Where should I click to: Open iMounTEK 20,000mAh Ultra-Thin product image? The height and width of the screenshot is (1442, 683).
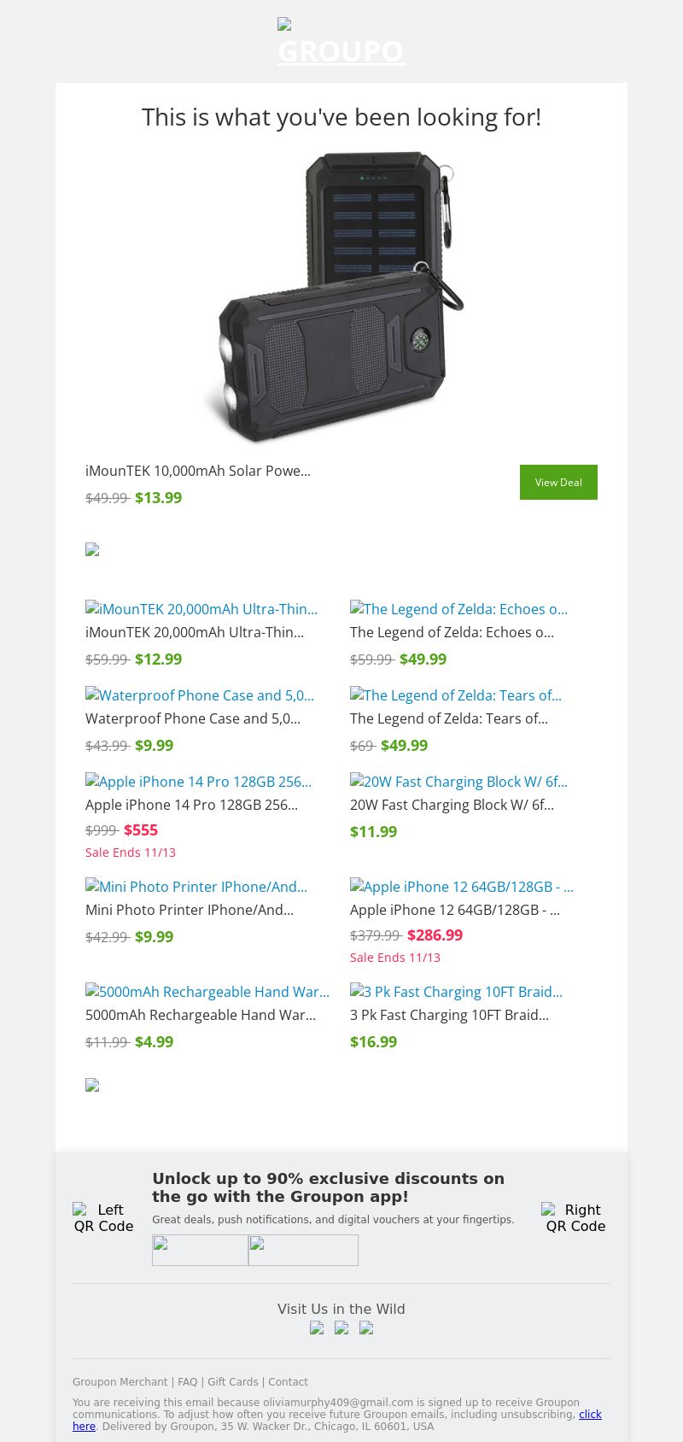pyautogui.click(x=201, y=609)
